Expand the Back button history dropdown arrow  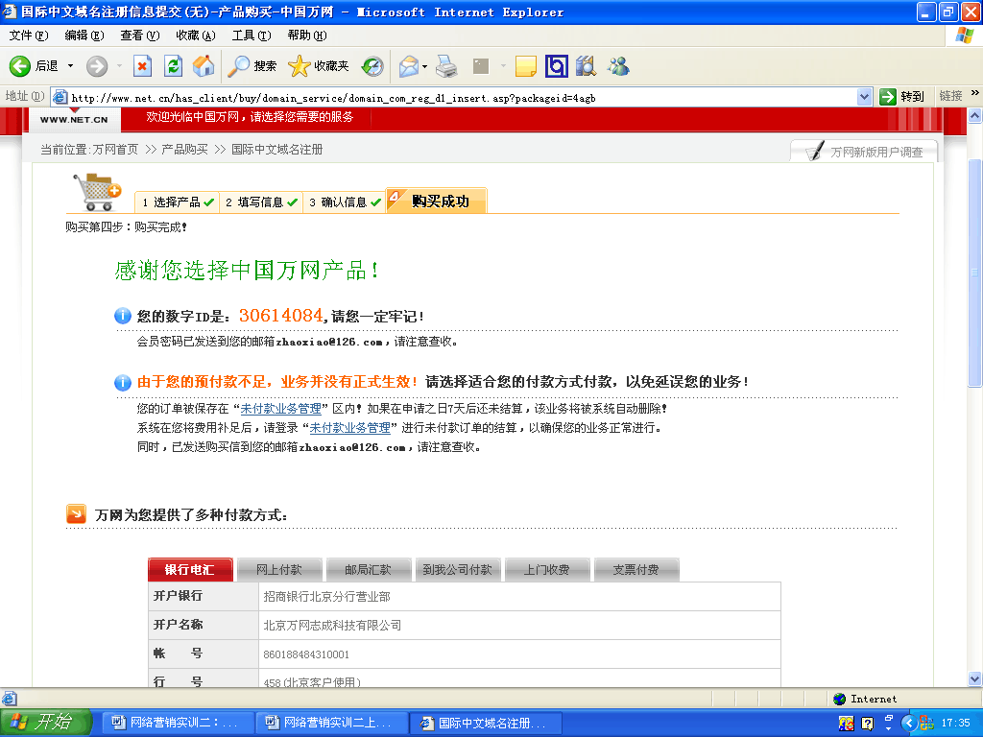pyautogui.click(x=70, y=66)
